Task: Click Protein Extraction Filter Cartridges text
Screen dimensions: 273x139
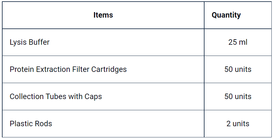Action: click(x=68, y=69)
